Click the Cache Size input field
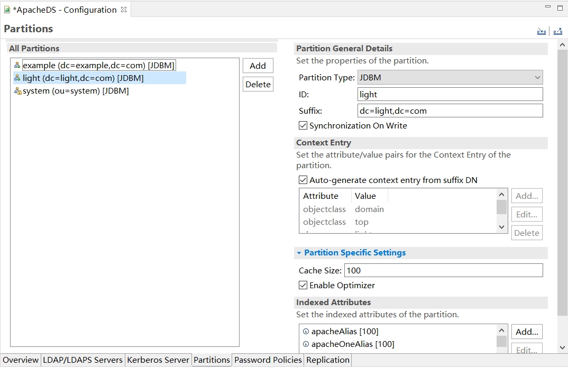The image size is (568, 367). click(443, 271)
